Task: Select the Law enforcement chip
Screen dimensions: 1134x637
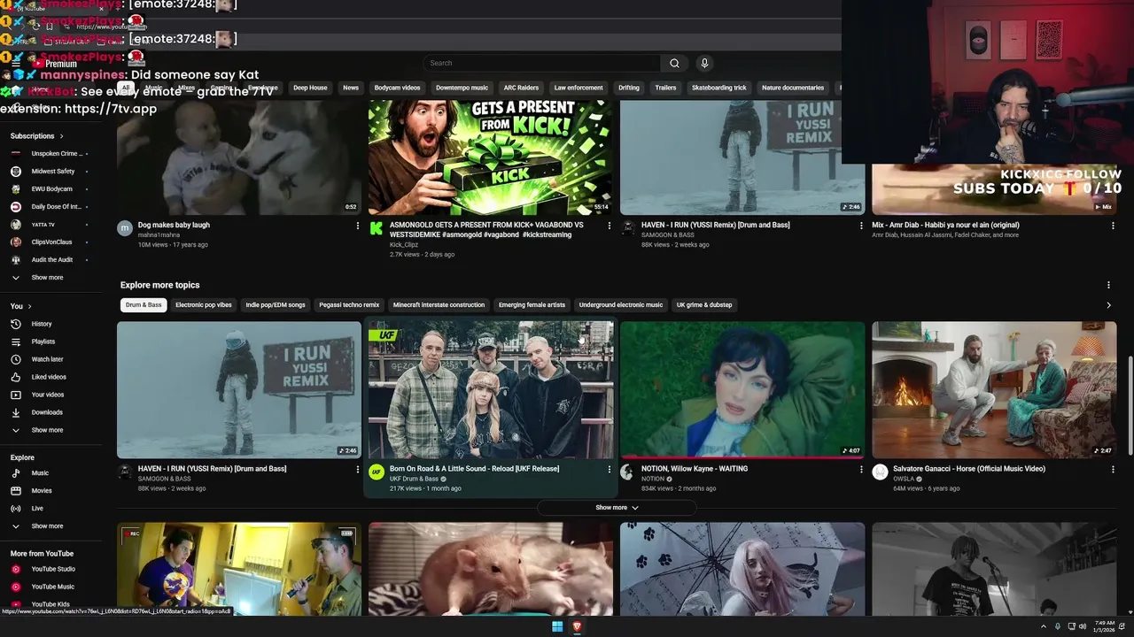Action: point(579,88)
